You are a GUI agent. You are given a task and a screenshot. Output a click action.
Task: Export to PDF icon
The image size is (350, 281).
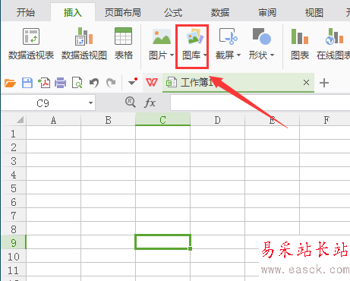pyautogui.click(x=44, y=83)
